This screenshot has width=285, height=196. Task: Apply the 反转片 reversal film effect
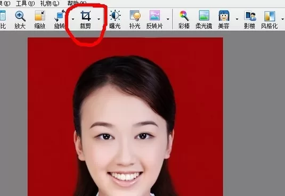coord(154,20)
